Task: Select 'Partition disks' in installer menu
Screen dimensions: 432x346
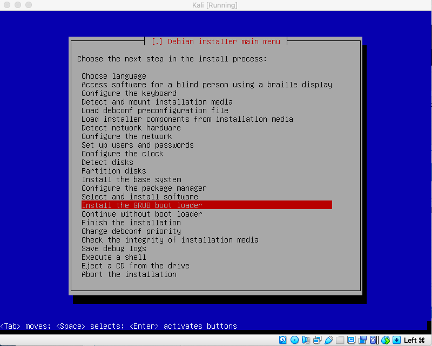Action: coord(113,171)
